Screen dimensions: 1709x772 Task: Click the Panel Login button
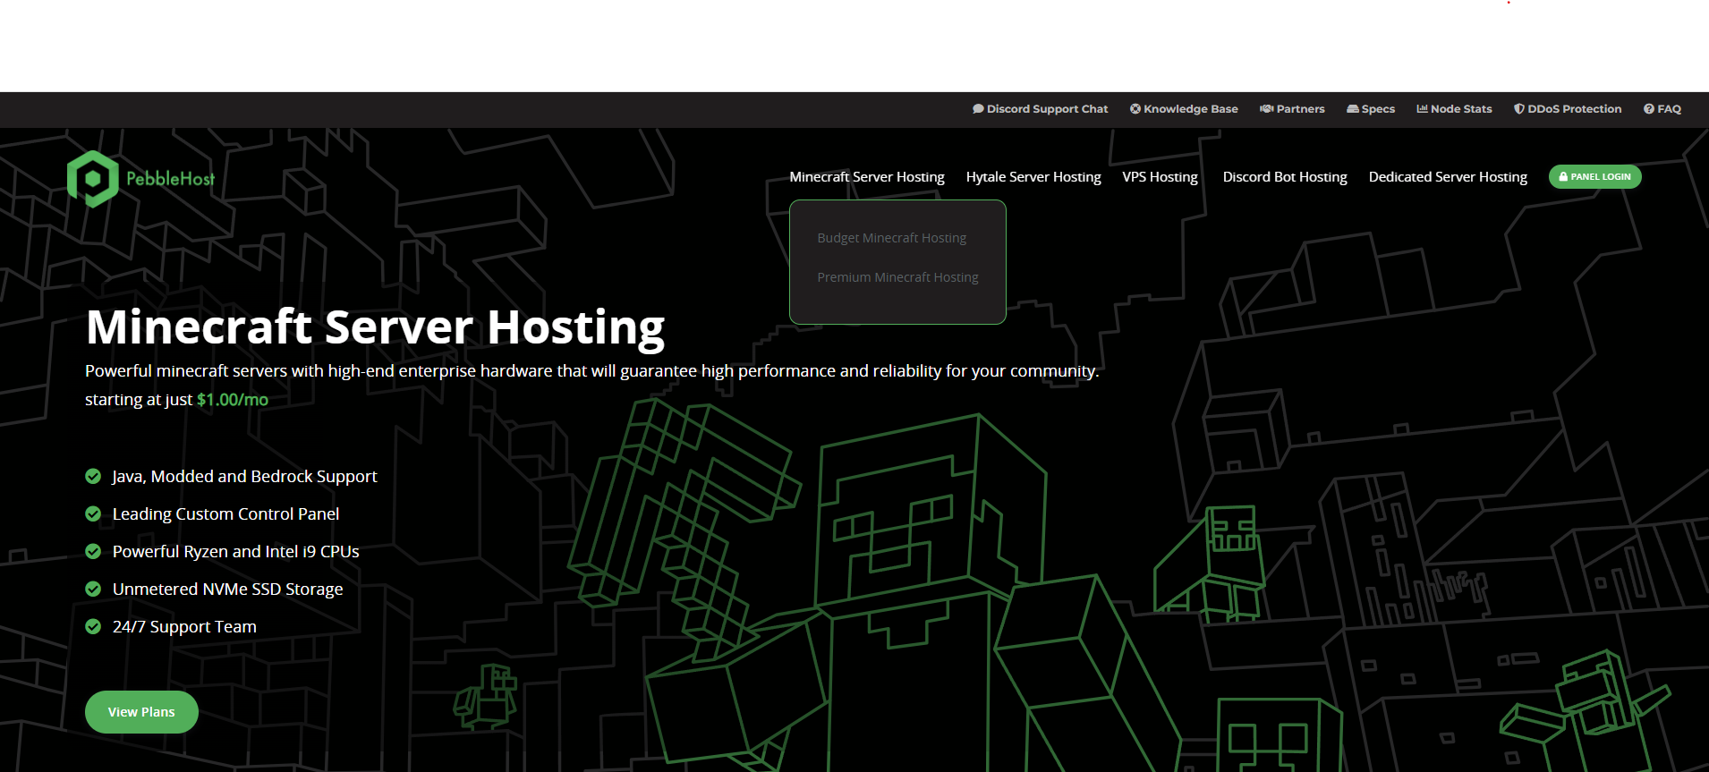click(x=1594, y=177)
